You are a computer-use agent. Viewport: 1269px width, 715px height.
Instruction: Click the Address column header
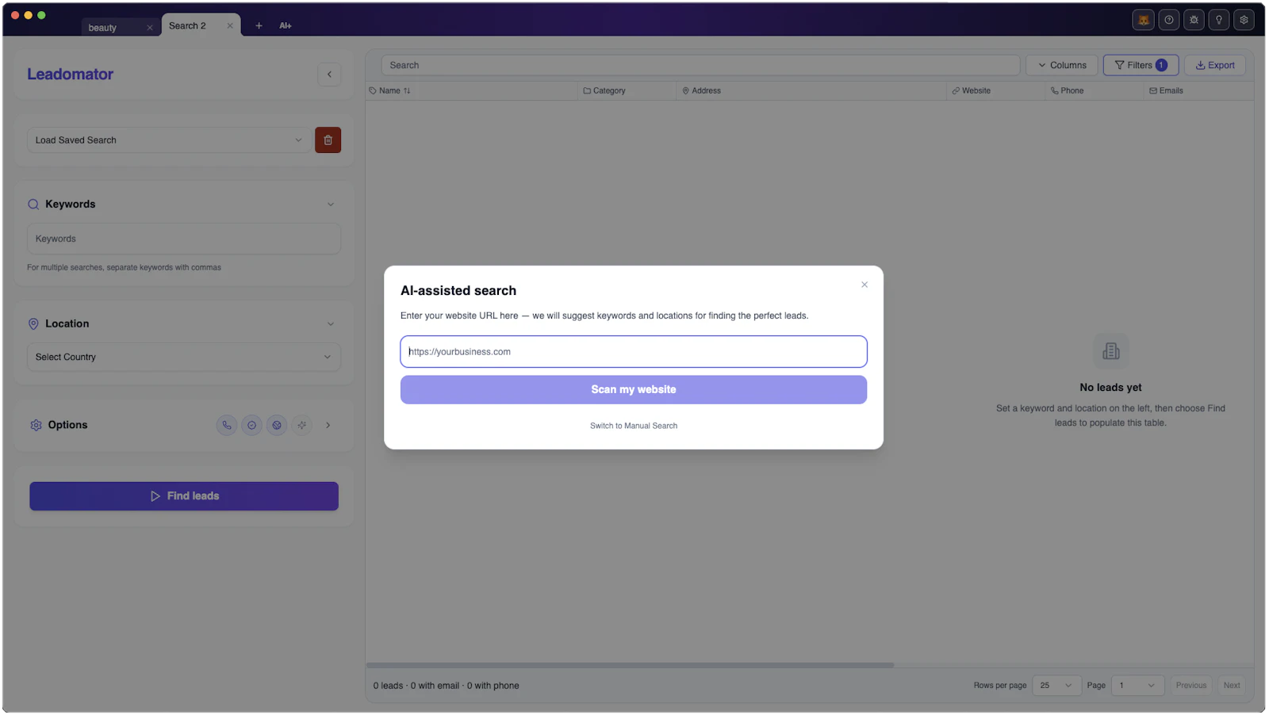tap(701, 91)
